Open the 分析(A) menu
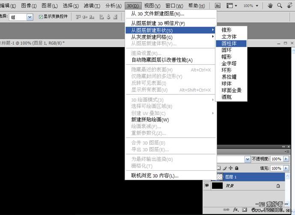Screen dimensions: 295x215 click(113, 6)
